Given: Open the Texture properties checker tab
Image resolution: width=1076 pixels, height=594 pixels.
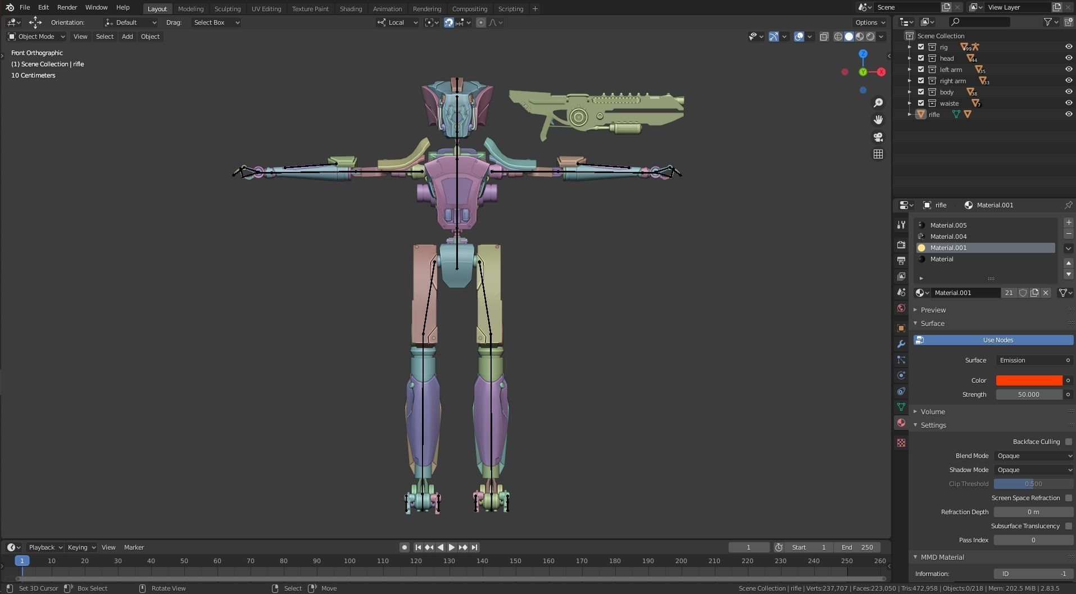Looking at the screenshot, I should click(x=901, y=443).
